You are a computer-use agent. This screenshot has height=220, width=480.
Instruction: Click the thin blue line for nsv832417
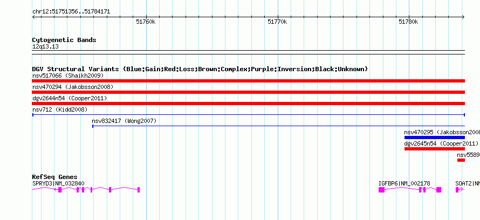[x=279, y=126]
